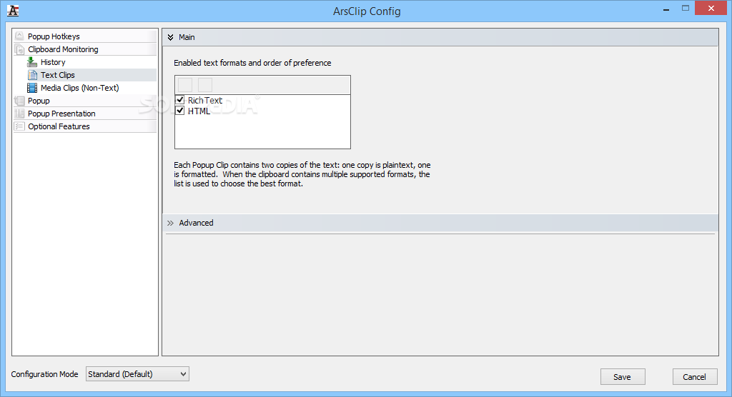Maximize the ArsClip Config window
This screenshot has height=397, width=732.
(x=686, y=9)
